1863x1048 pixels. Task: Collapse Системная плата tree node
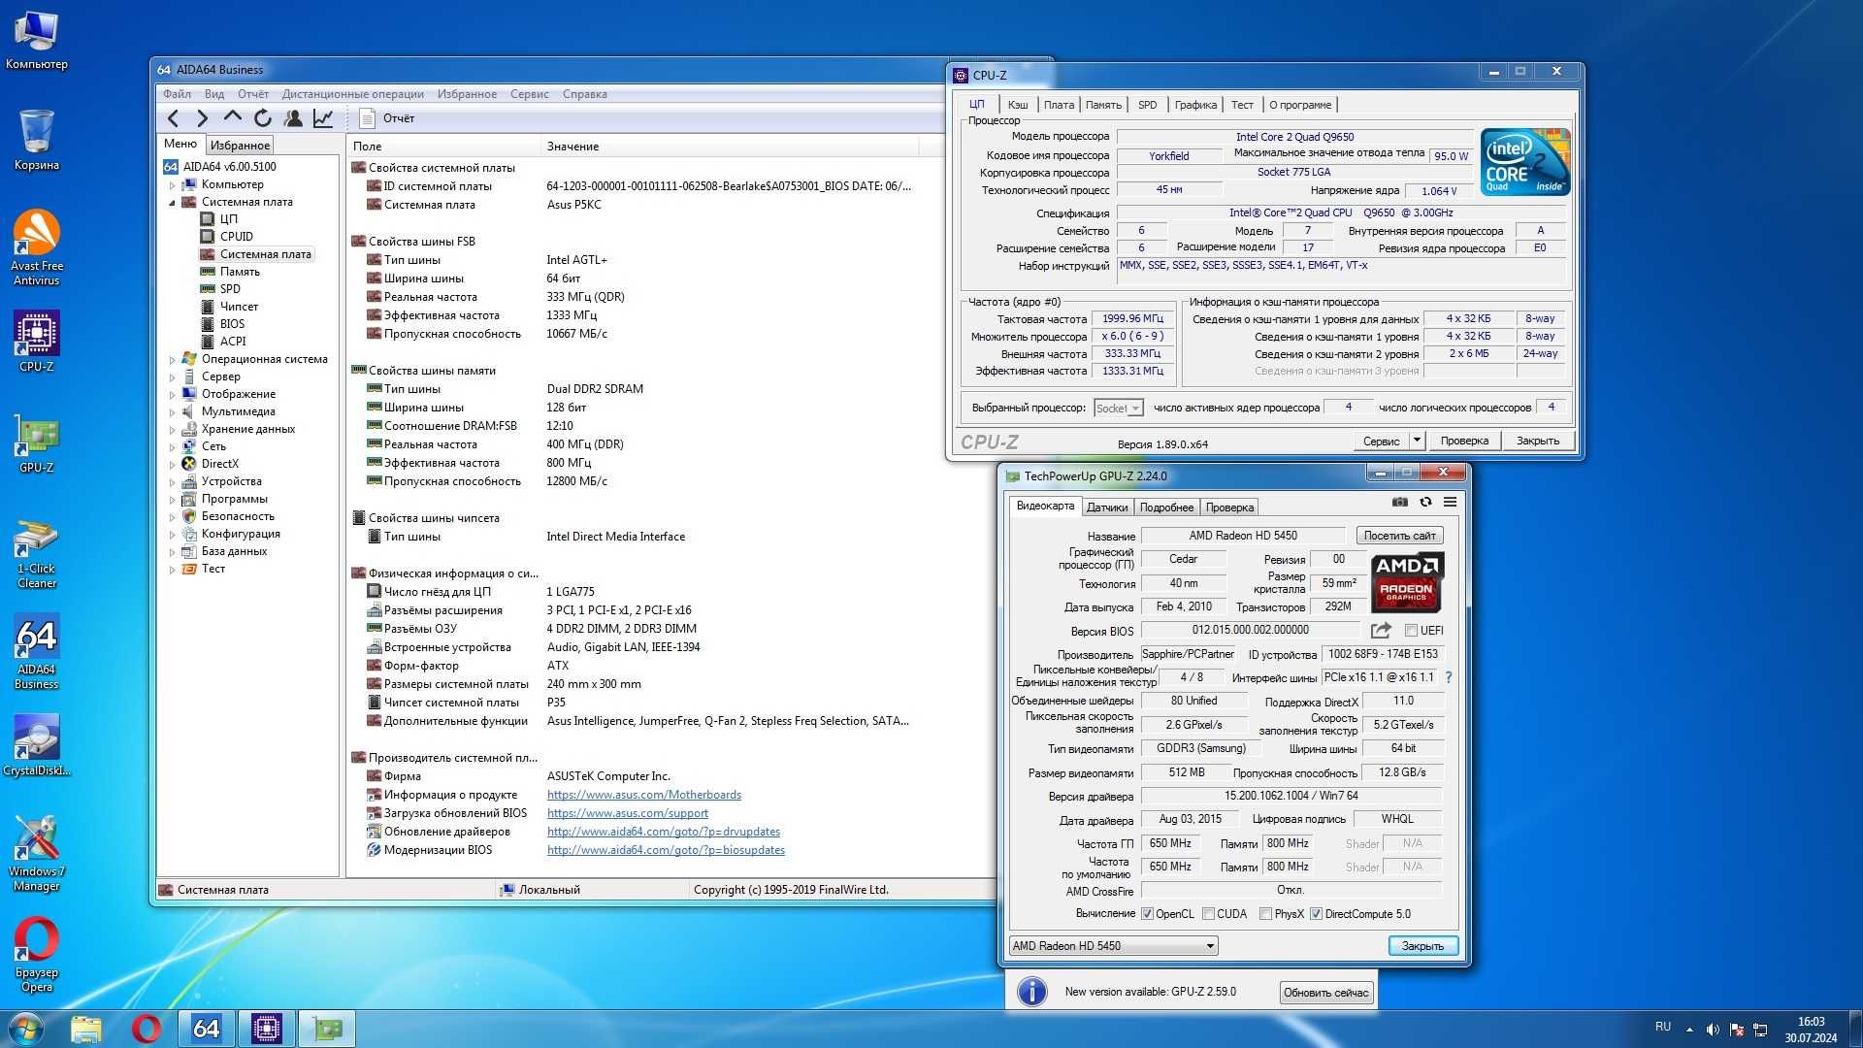coord(173,202)
